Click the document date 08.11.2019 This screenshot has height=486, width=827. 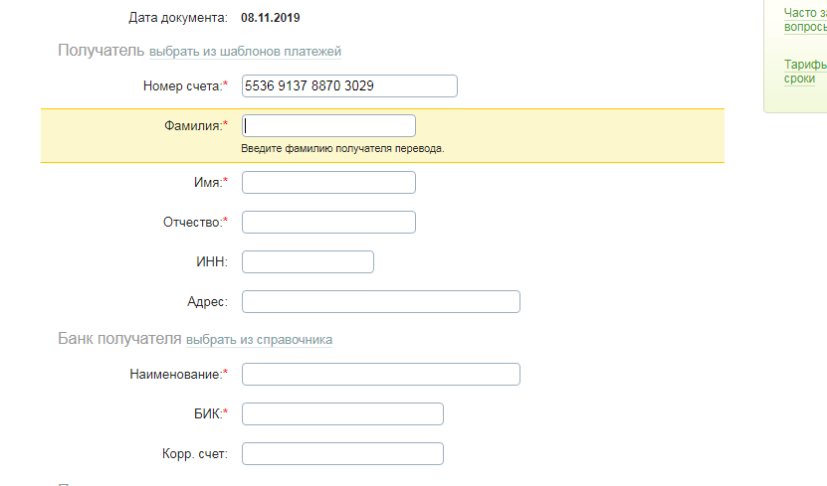(271, 18)
